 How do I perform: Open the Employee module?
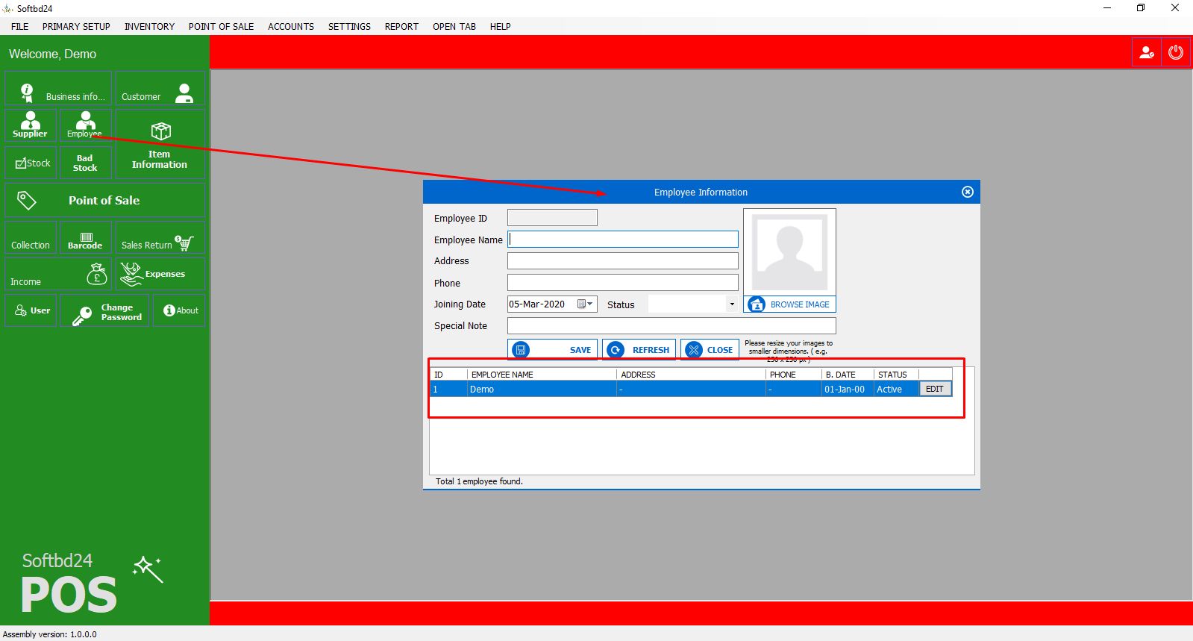tap(85, 125)
